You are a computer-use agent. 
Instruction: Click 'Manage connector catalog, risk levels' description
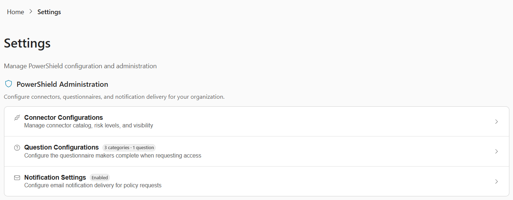pos(89,126)
